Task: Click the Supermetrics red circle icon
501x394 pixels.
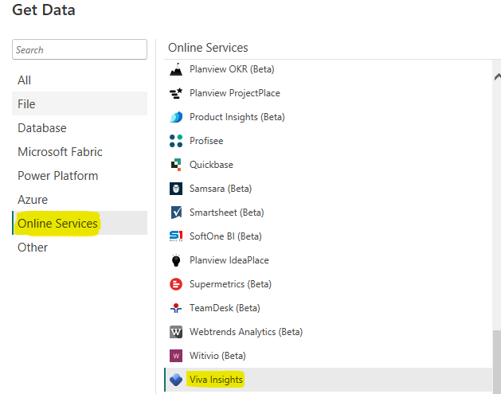Action: (x=176, y=284)
